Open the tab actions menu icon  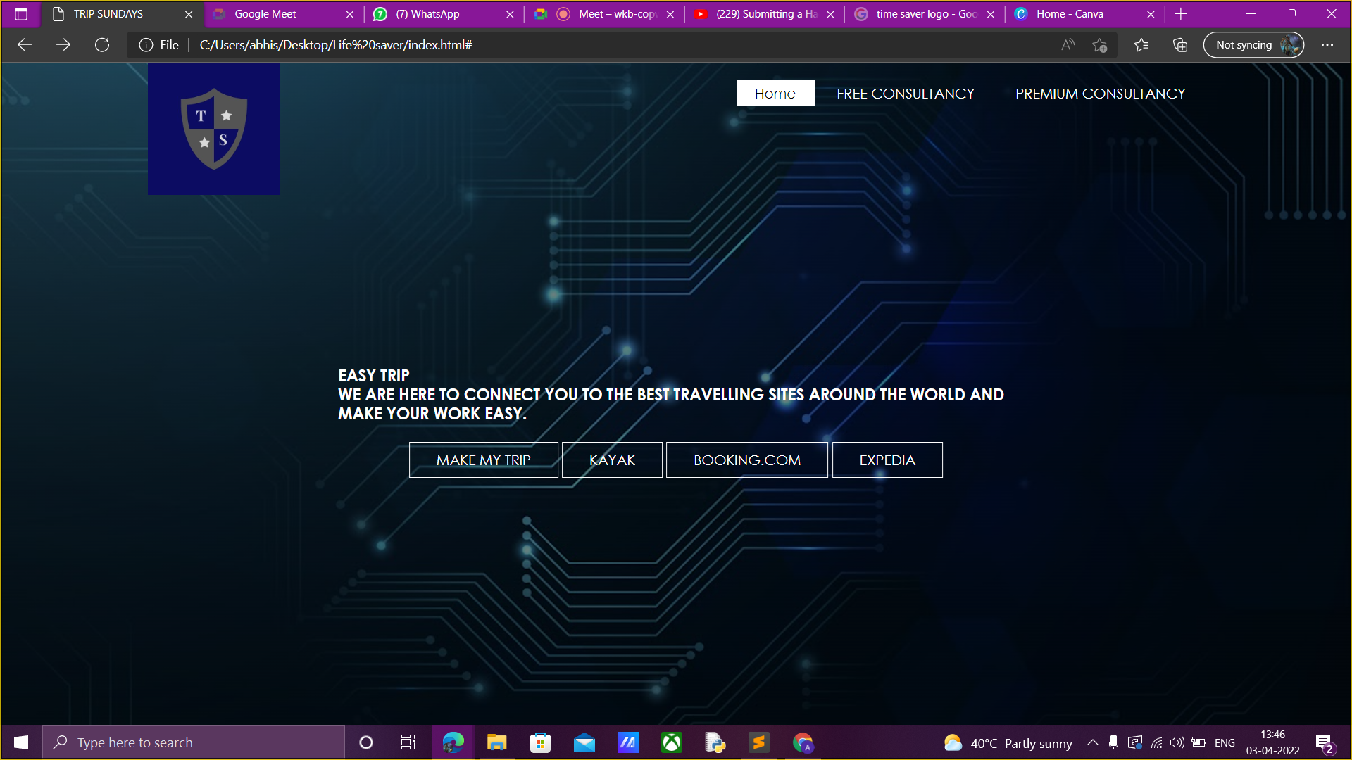click(x=21, y=14)
